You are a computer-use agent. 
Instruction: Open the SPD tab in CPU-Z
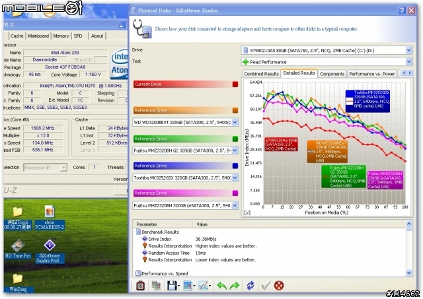pos(78,36)
